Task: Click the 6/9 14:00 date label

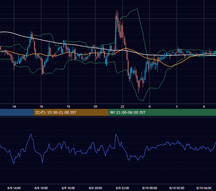Action: pyautogui.click(x=14, y=188)
